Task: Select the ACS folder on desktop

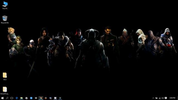Action: [5, 76]
